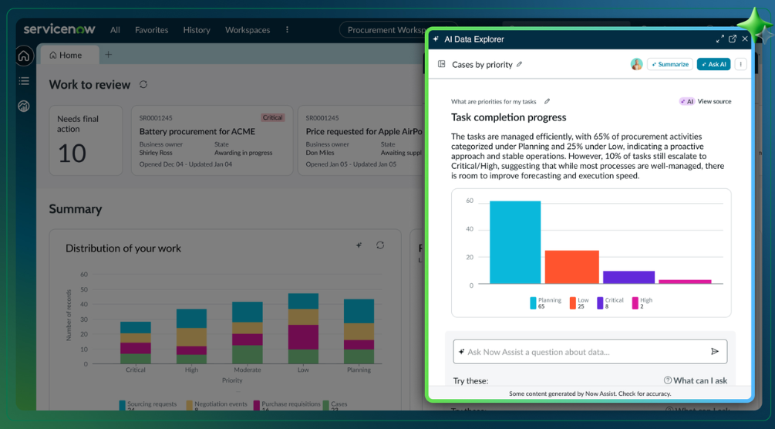775x429 pixels.
Task: Add a new tab with plus button
Action: click(x=109, y=55)
